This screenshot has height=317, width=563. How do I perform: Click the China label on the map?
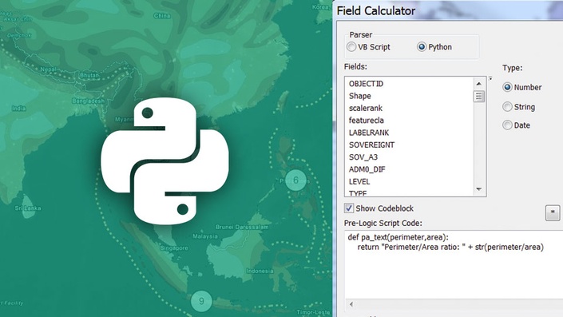(162, 16)
